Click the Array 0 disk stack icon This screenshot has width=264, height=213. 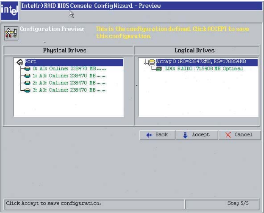pos(152,63)
